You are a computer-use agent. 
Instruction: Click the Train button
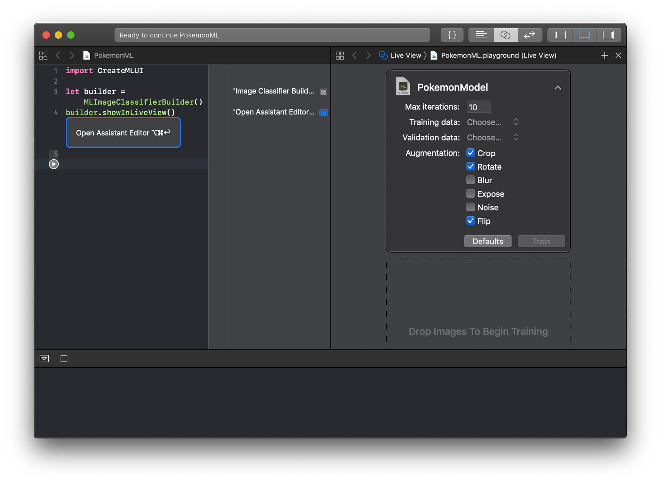[x=541, y=241]
